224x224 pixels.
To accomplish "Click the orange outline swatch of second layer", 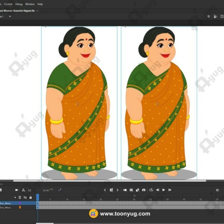I will pos(20,207).
